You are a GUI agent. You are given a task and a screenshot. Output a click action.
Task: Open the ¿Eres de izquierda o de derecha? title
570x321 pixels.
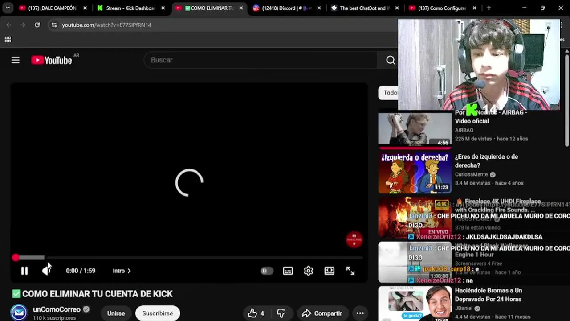pyautogui.click(x=486, y=161)
